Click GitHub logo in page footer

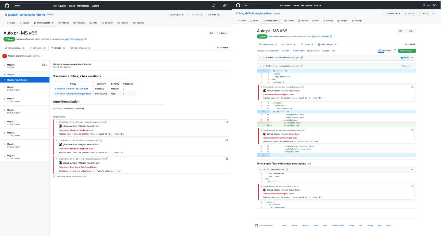pyautogui.click(x=257, y=226)
